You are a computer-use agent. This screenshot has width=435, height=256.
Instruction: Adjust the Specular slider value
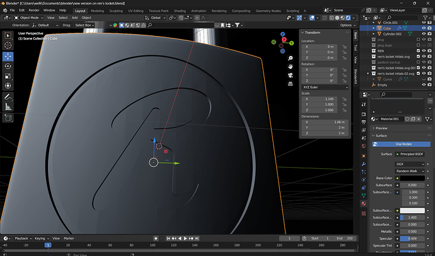412,238
